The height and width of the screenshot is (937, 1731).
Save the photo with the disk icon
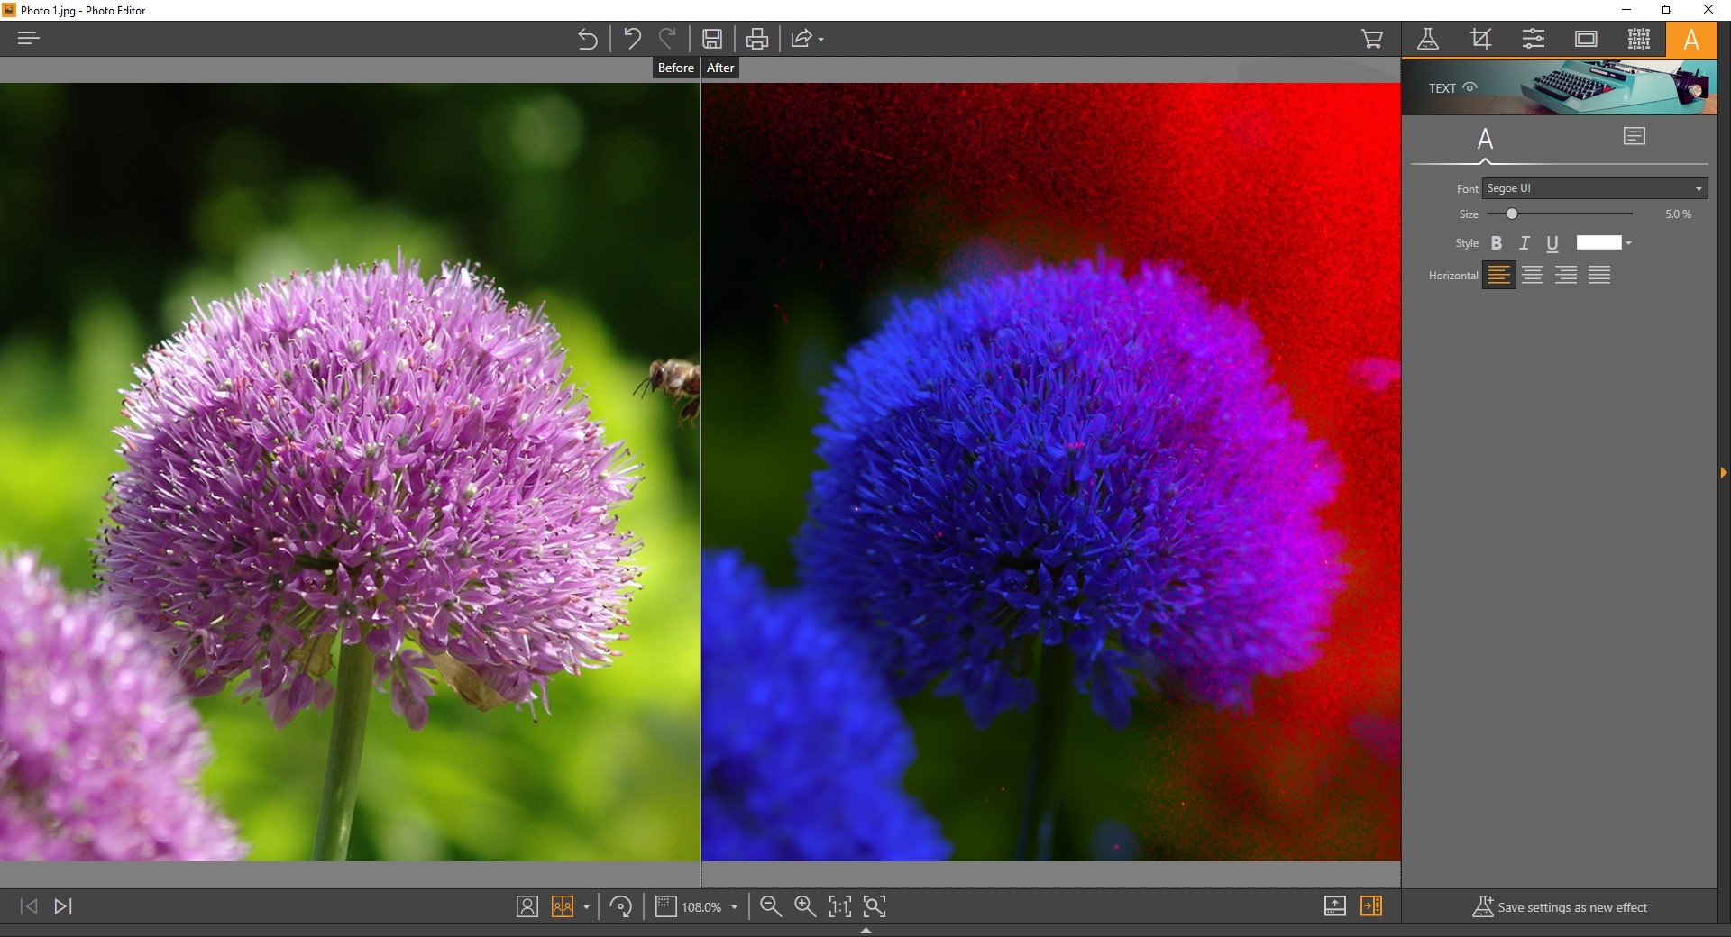[x=712, y=39]
